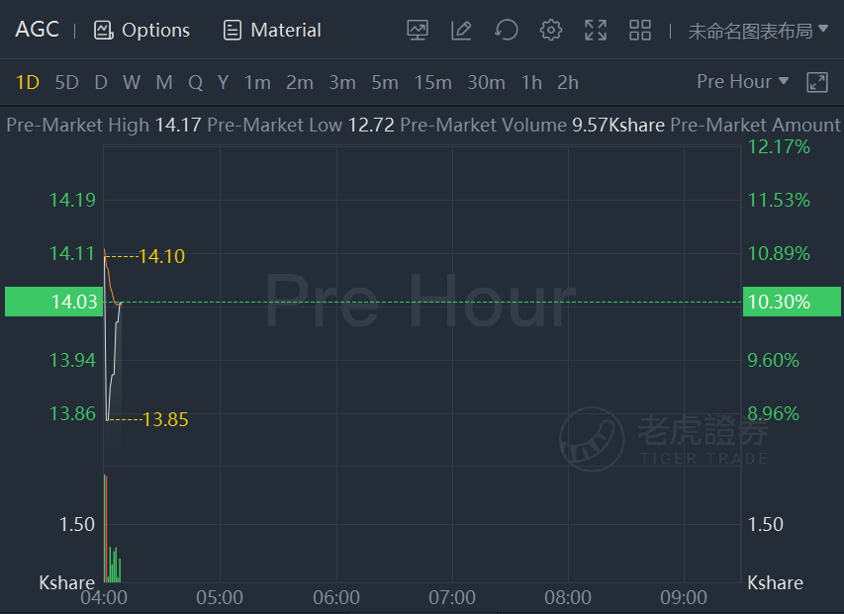Switch to weekly W timeframe
844x614 pixels.
[x=132, y=83]
